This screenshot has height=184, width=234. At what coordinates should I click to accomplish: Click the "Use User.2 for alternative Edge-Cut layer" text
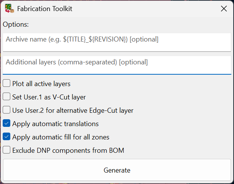click(x=72, y=110)
